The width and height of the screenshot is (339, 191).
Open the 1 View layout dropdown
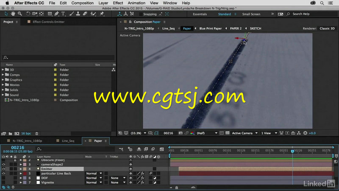(x=269, y=133)
